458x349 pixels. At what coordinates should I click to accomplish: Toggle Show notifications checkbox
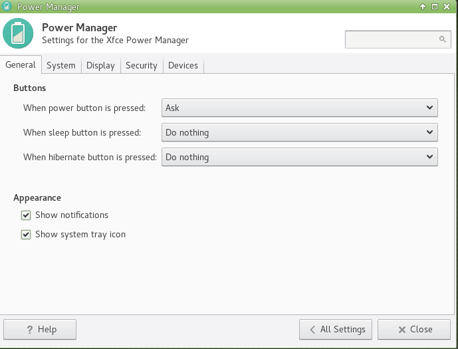(x=26, y=215)
